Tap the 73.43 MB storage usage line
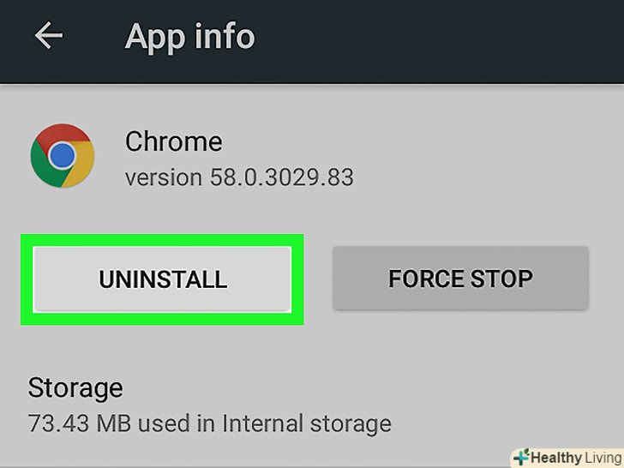624x468 pixels. [x=209, y=423]
